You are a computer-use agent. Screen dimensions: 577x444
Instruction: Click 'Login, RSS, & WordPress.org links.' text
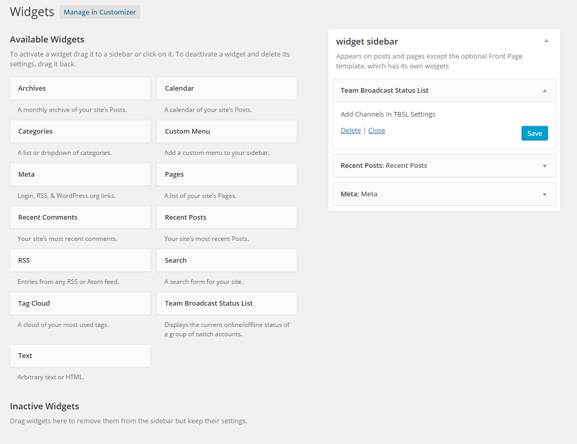click(67, 196)
